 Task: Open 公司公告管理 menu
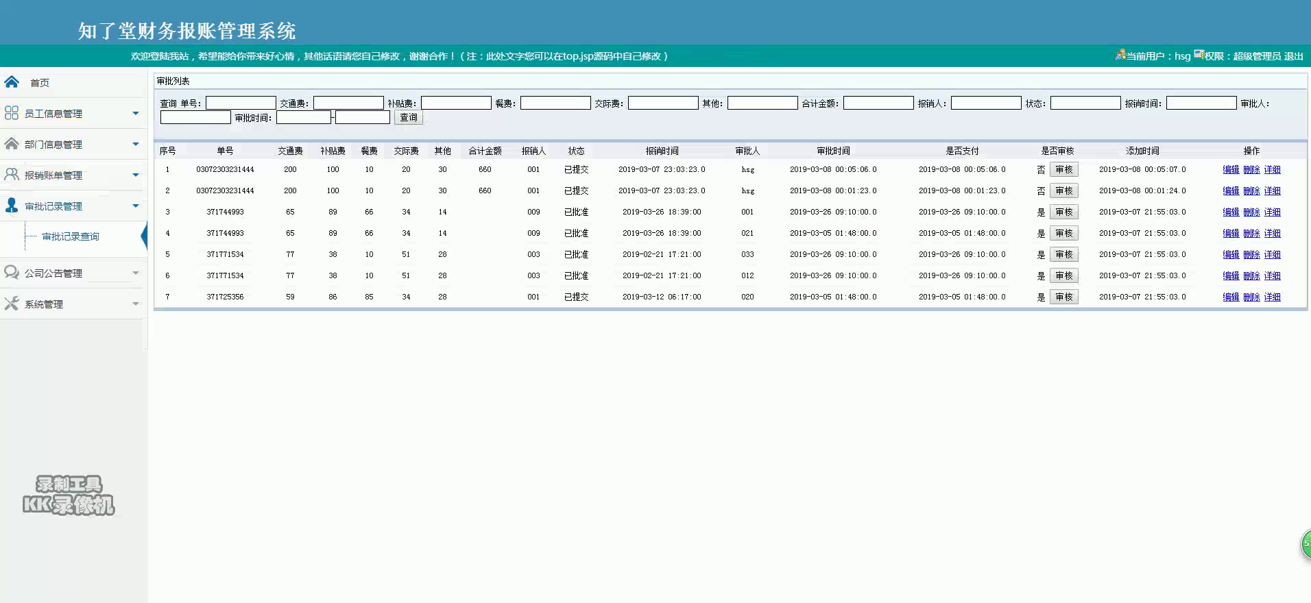coord(53,273)
